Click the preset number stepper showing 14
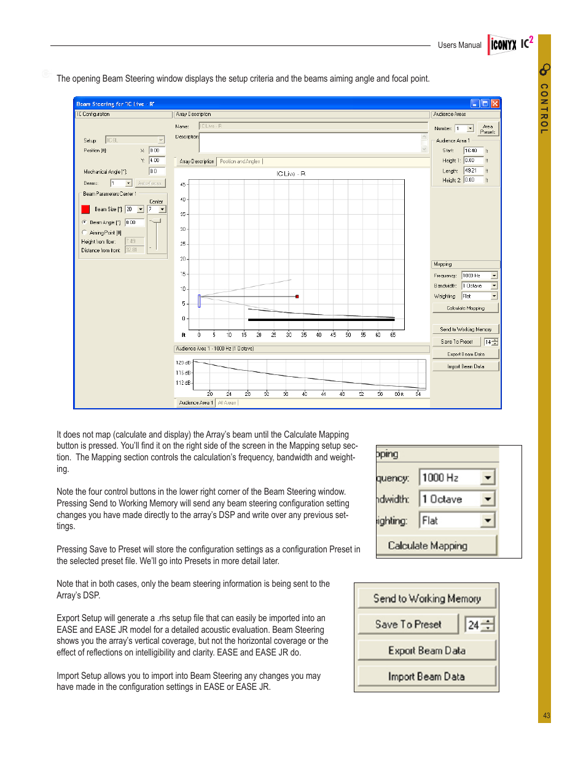The width and height of the screenshot is (586, 758). point(491,342)
